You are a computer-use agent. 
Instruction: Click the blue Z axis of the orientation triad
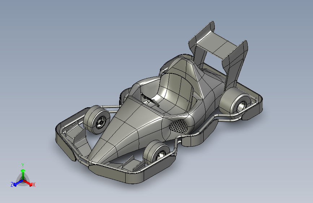[x=17, y=183]
